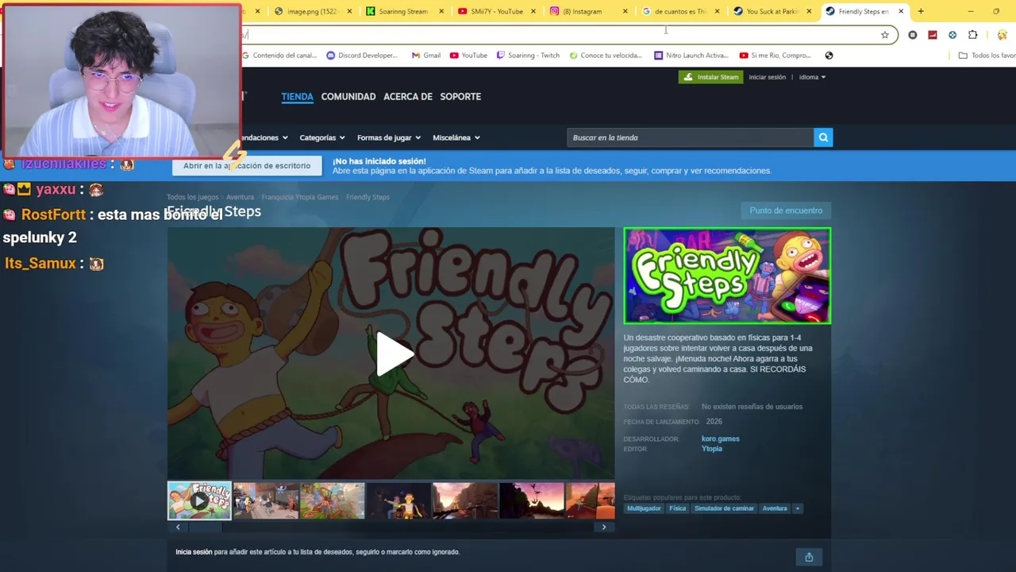The width and height of the screenshot is (1016, 572).
Task: Click Iniciar sesión link in header
Action: click(767, 77)
